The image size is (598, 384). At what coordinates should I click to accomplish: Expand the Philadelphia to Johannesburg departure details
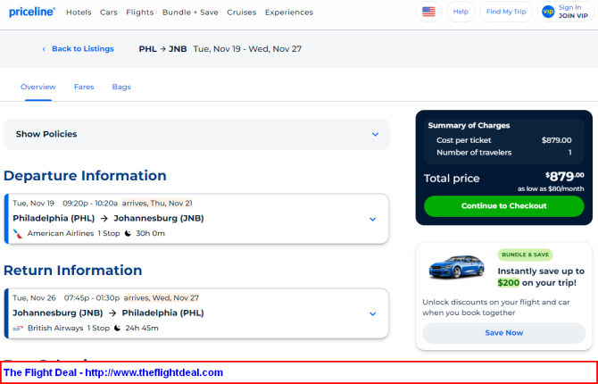coord(372,219)
